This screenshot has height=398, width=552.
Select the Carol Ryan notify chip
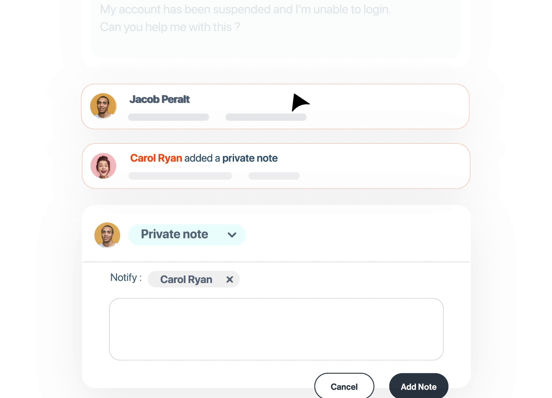pos(186,279)
